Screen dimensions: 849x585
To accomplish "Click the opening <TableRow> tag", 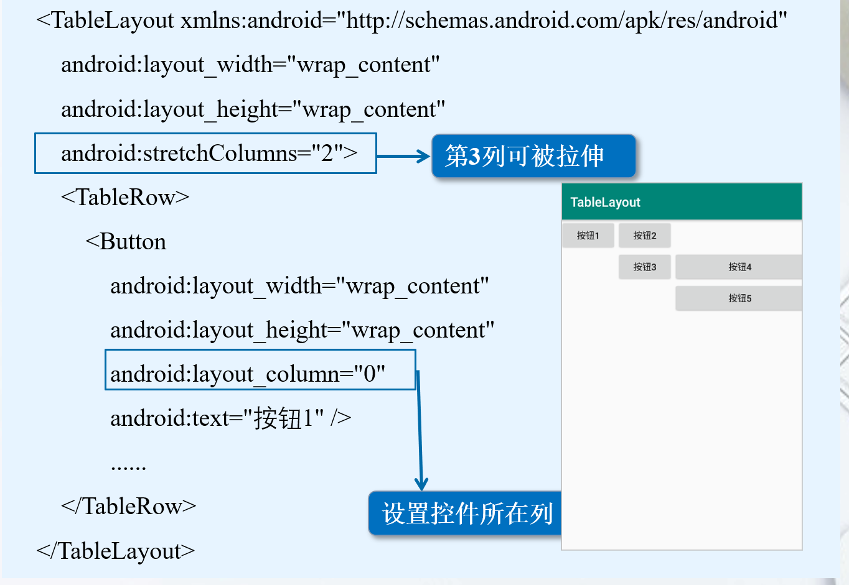I will coord(125,198).
